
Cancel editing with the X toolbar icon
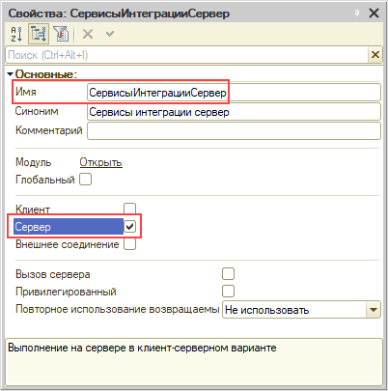[x=88, y=34]
